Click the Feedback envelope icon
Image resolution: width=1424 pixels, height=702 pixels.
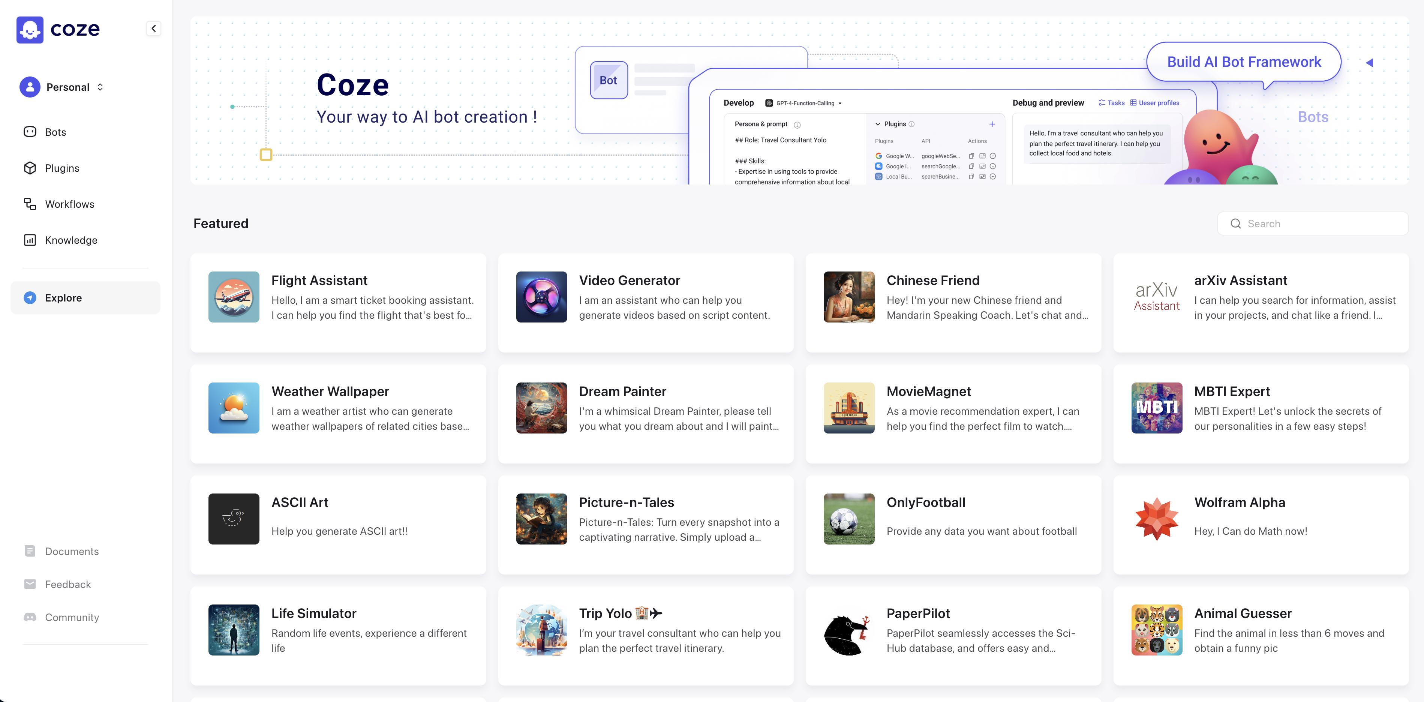[x=30, y=584]
